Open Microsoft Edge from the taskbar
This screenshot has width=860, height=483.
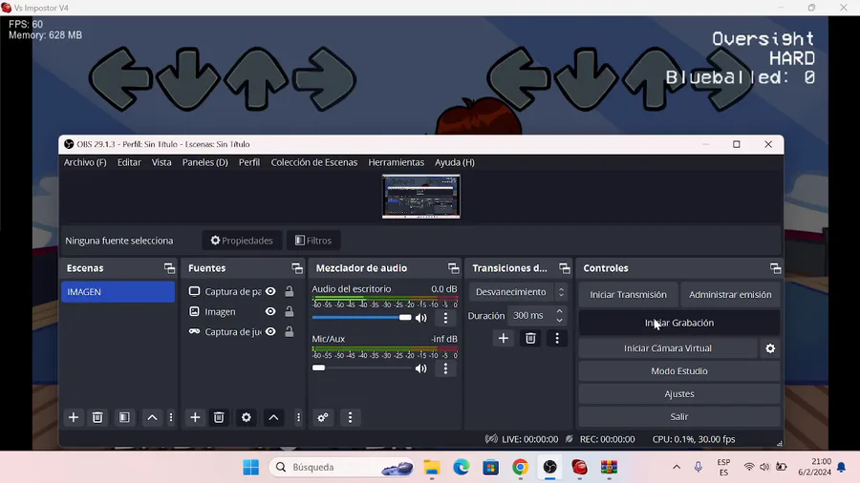click(462, 467)
